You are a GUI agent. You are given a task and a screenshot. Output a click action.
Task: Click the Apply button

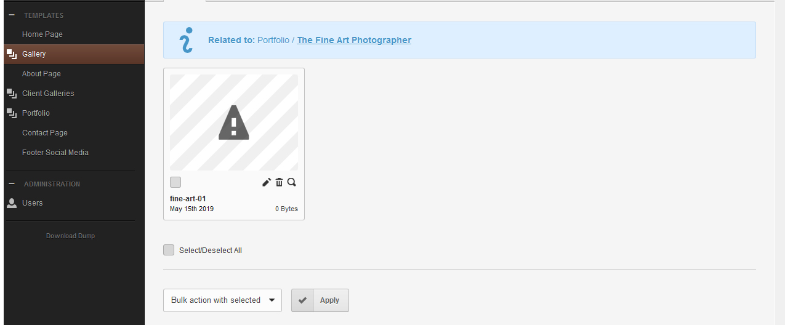point(320,300)
